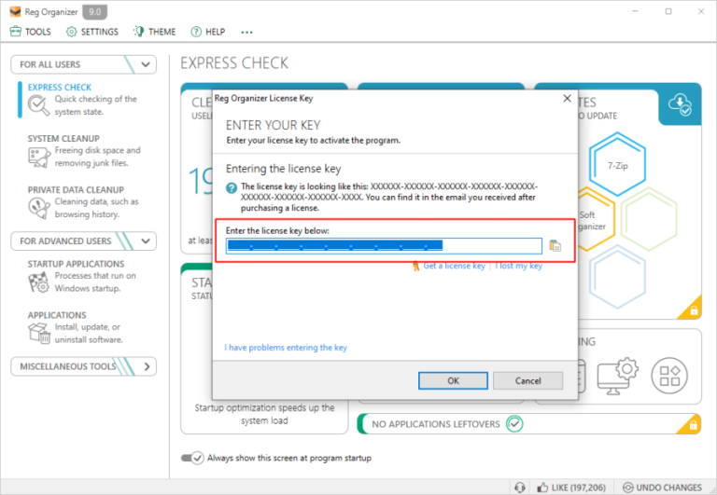Click the four-shapes circle icon

(669, 374)
